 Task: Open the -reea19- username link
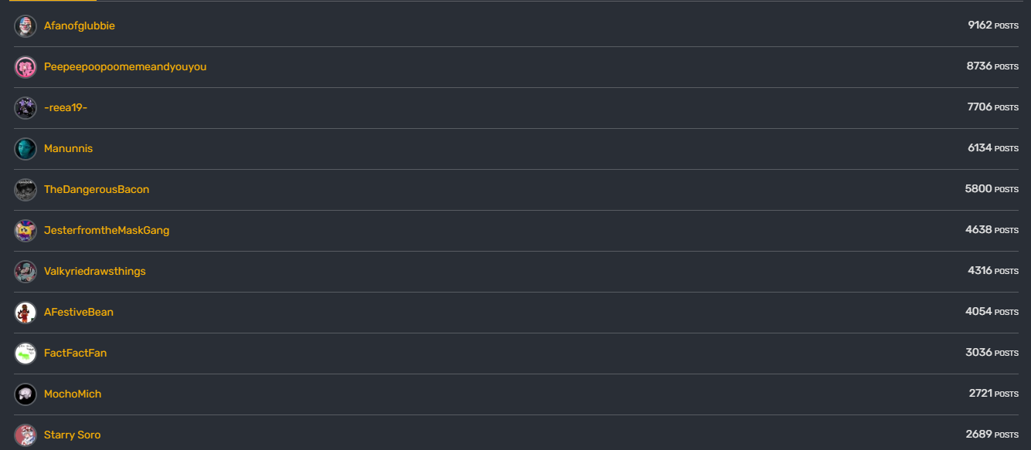coord(66,108)
